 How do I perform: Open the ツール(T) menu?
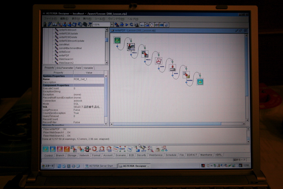click(99, 19)
